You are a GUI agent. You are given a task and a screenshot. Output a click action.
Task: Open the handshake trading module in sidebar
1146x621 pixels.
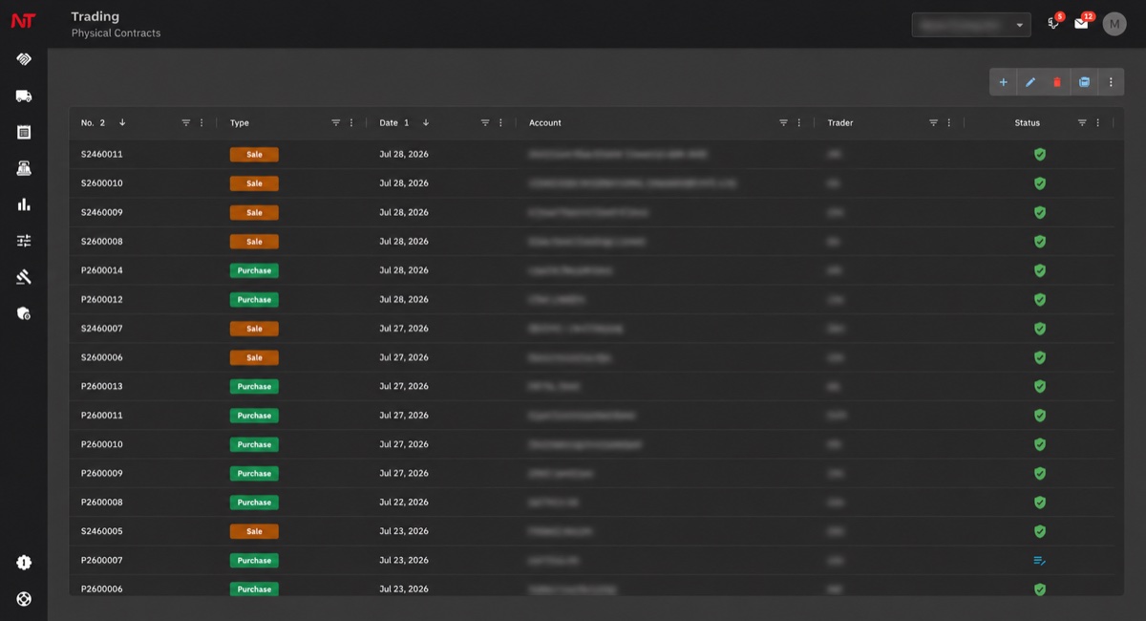coord(24,59)
